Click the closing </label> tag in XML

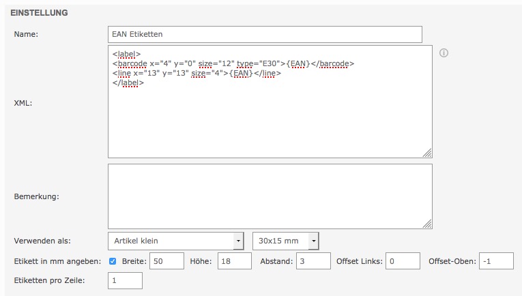tap(128, 83)
